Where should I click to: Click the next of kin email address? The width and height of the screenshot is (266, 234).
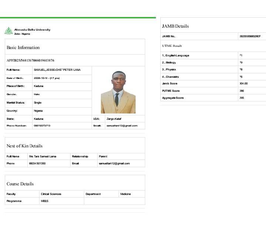114,163
